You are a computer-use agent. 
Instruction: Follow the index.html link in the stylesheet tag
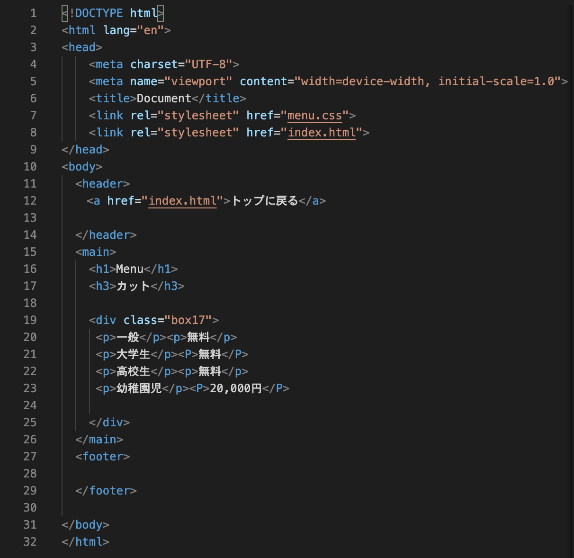point(322,133)
